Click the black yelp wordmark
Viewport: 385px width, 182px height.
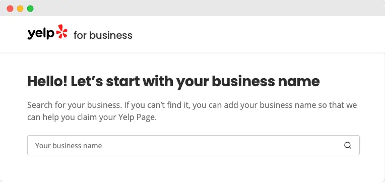(x=41, y=34)
